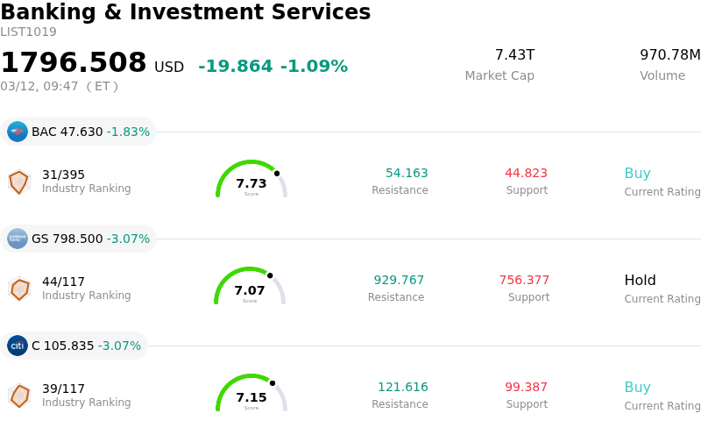The height and width of the screenshot is (428, 701).
Task: Click the Citi logo icon
Action: tap(18, 346)
